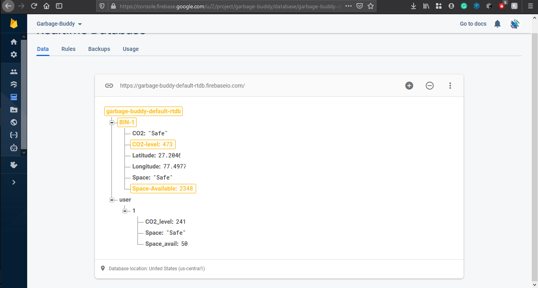Open the address bar page actions dots

(x=349, y=6)
